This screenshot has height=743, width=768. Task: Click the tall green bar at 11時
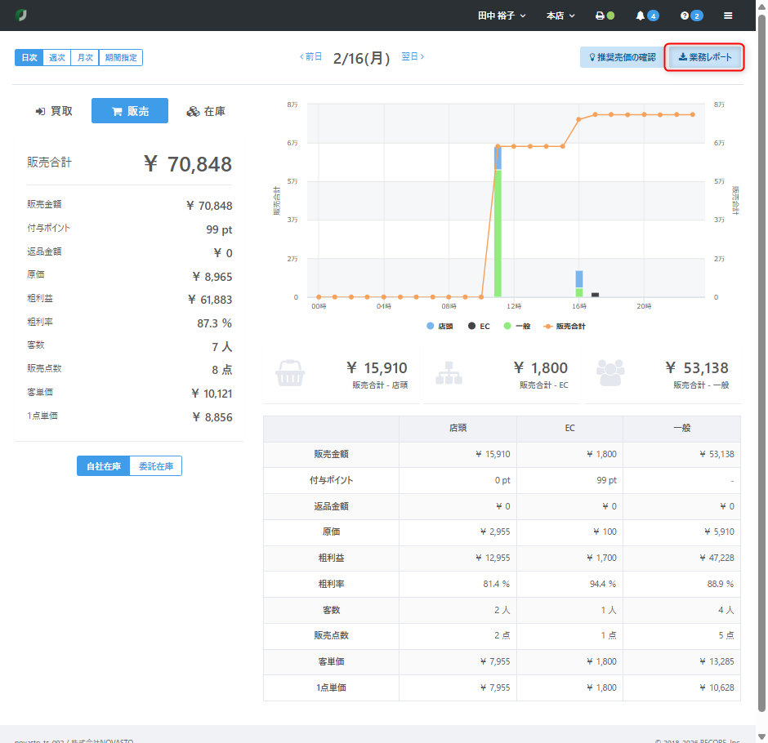(x=498, y=233)
